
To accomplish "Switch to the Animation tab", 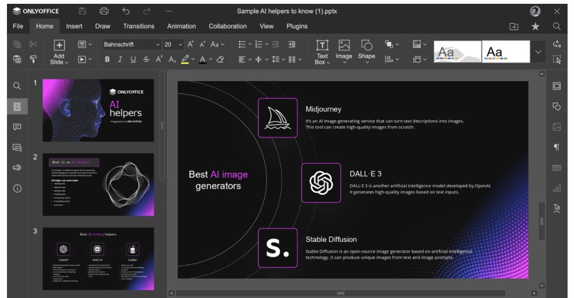I will click(x=182, y=26).
